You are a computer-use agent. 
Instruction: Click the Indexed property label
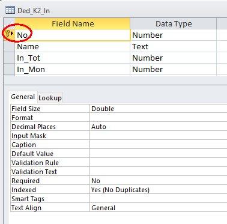(x=23, y=190)
